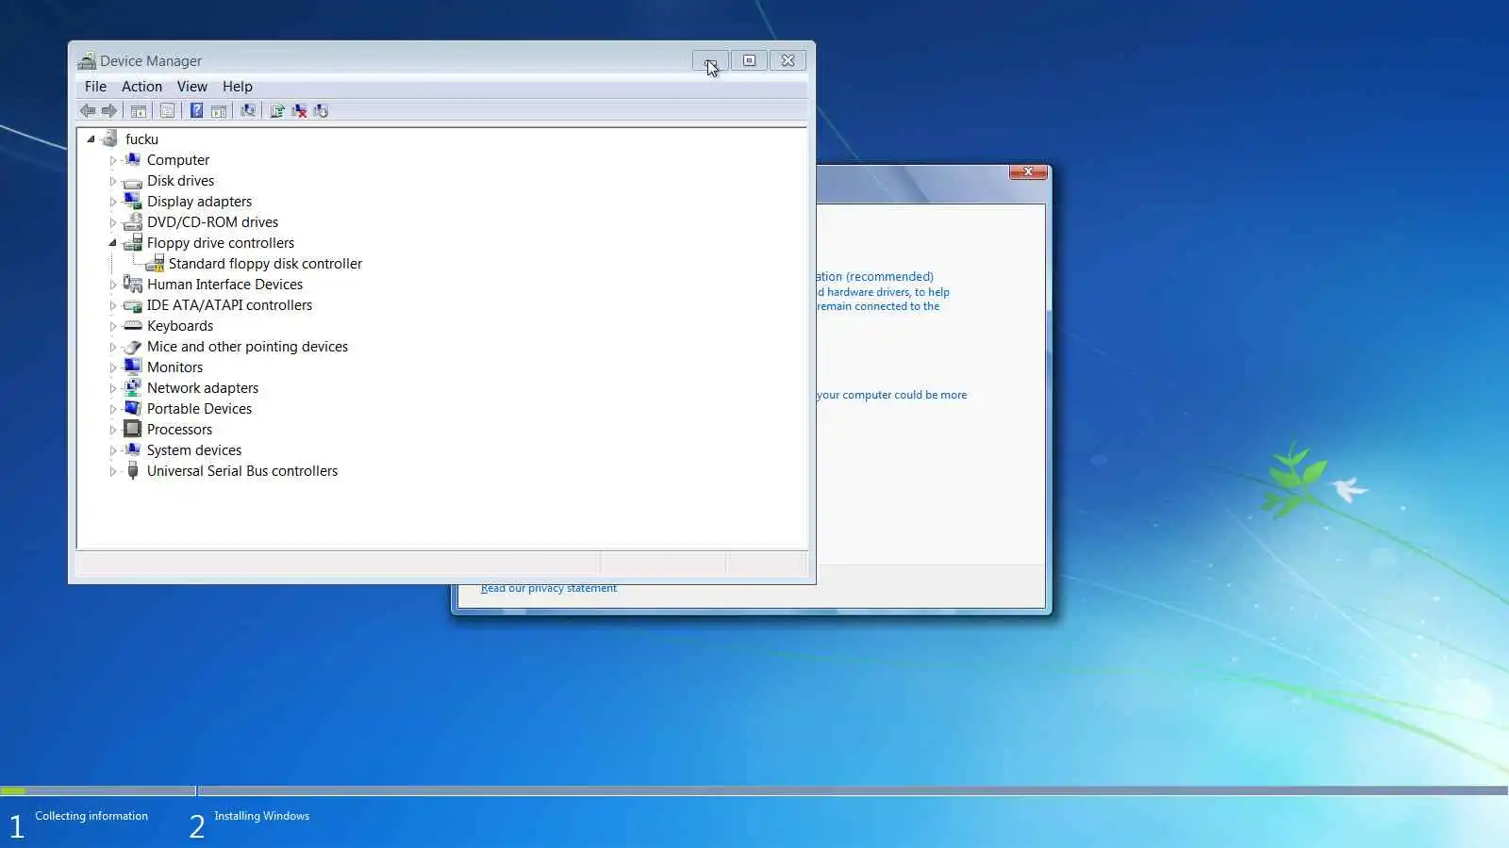
Task: Click the Forward arrow in Device Manager toolbar
Action: pyautogui.click(x=109, y=111)
